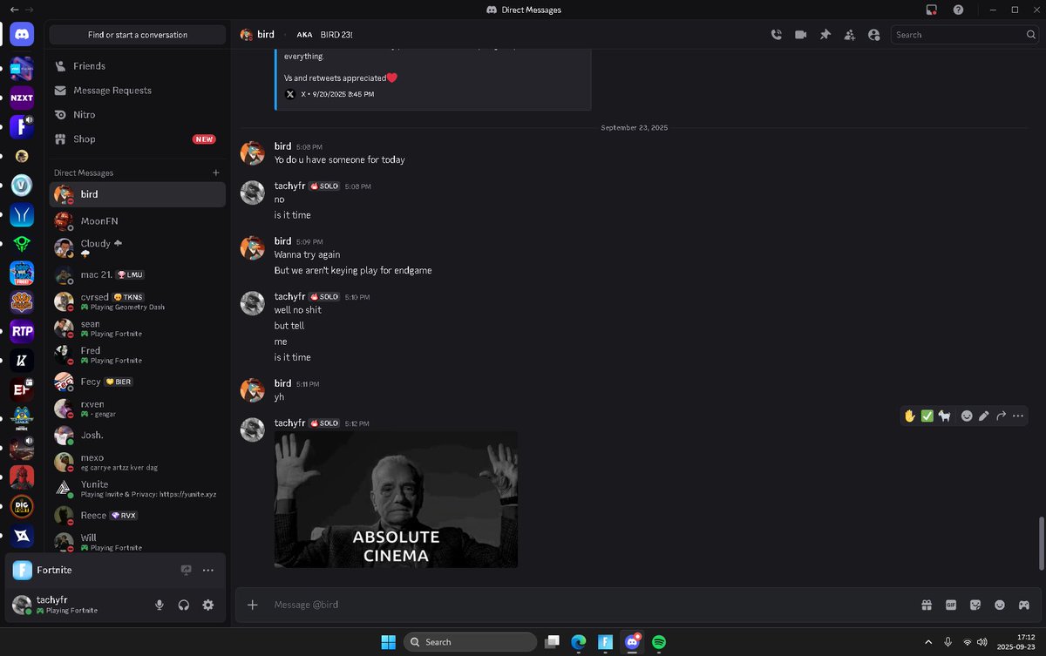
Task: Open pinned messages panel
Action: click(825, 35)
